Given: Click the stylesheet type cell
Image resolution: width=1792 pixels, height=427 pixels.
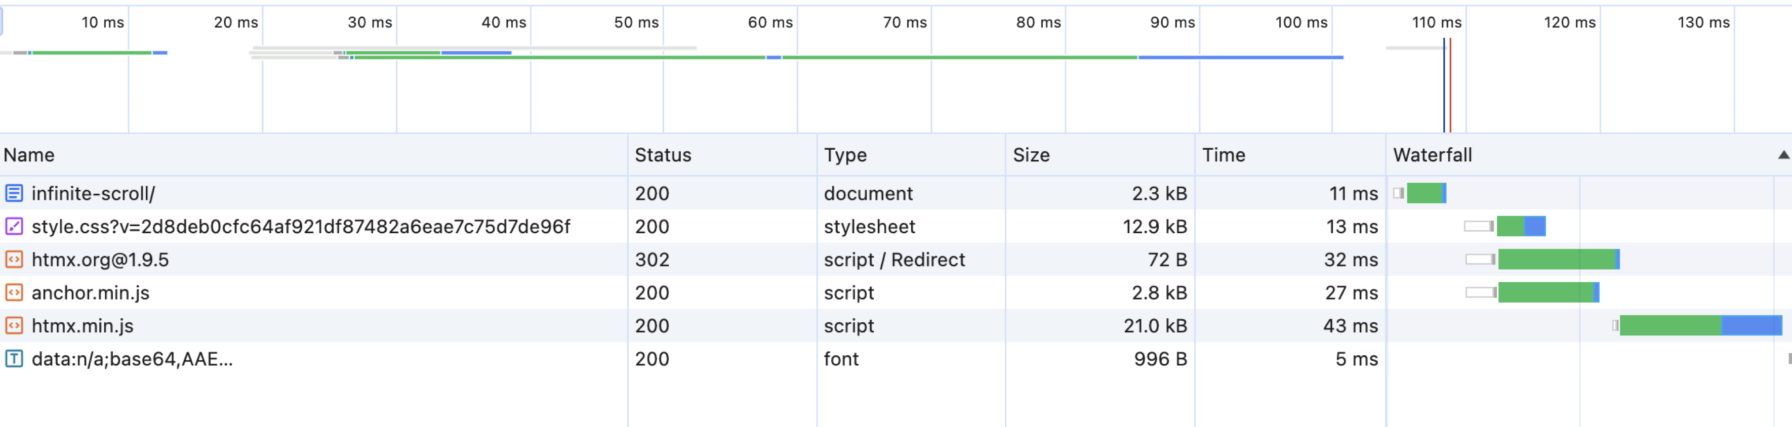Looking at the screenshot, I should click(870, 227).
